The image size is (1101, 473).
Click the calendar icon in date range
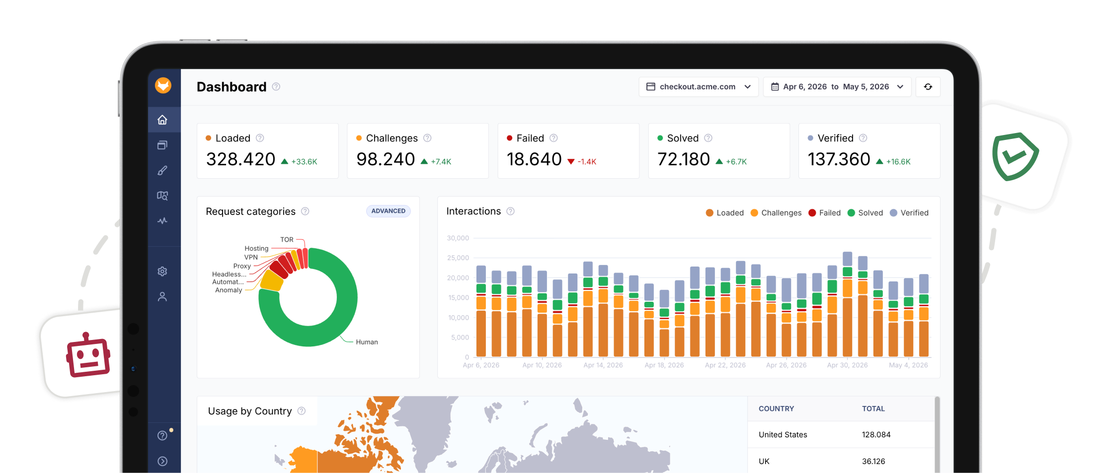(x=775, y=87)
